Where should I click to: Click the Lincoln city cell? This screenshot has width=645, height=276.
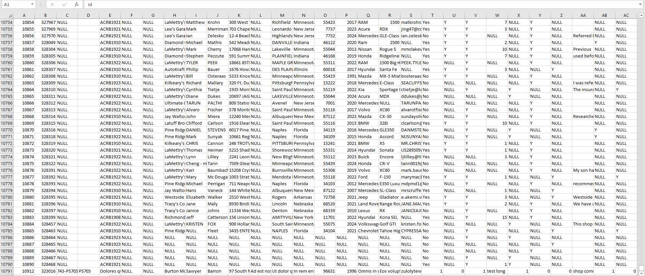[x=282, y=204]
